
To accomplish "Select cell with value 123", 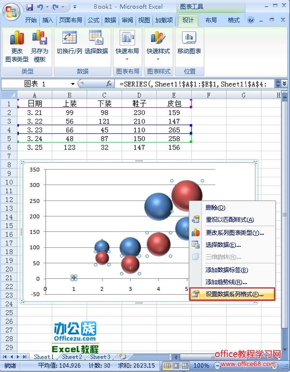I will click(x=69, y=147).
